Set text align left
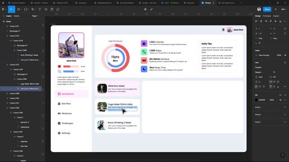The width and height of the screenshot is (289, 162). click(256, 86)
